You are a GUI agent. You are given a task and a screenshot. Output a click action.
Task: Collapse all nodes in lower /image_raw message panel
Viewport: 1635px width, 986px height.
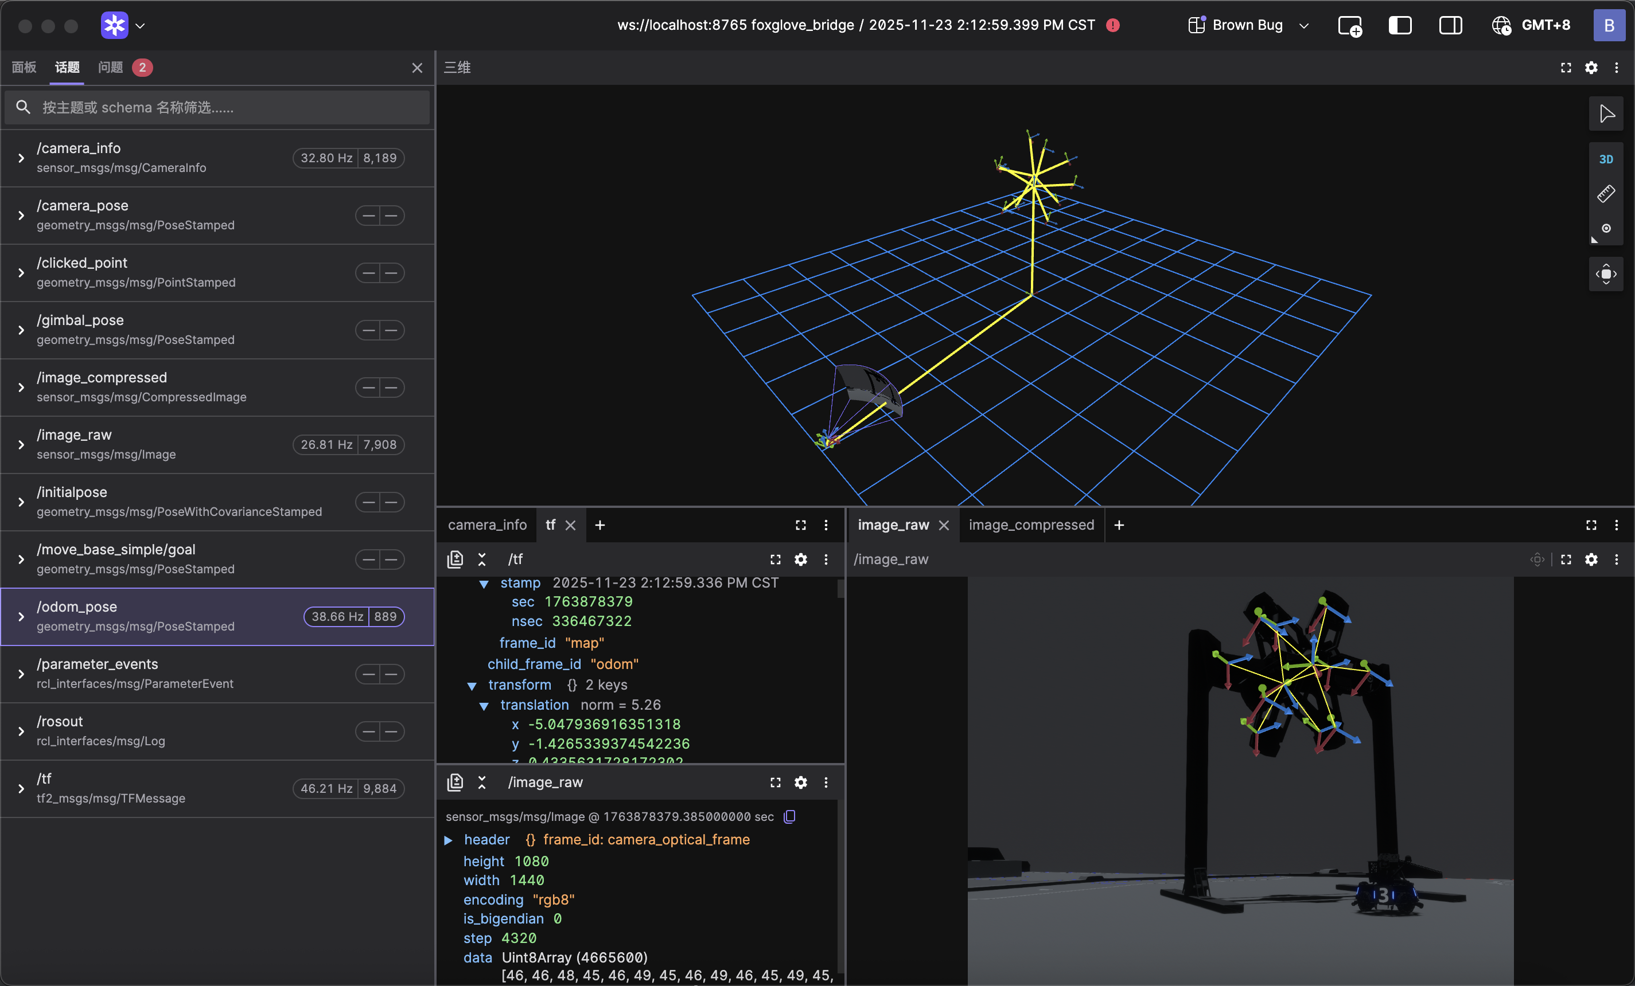pos(482,782)
